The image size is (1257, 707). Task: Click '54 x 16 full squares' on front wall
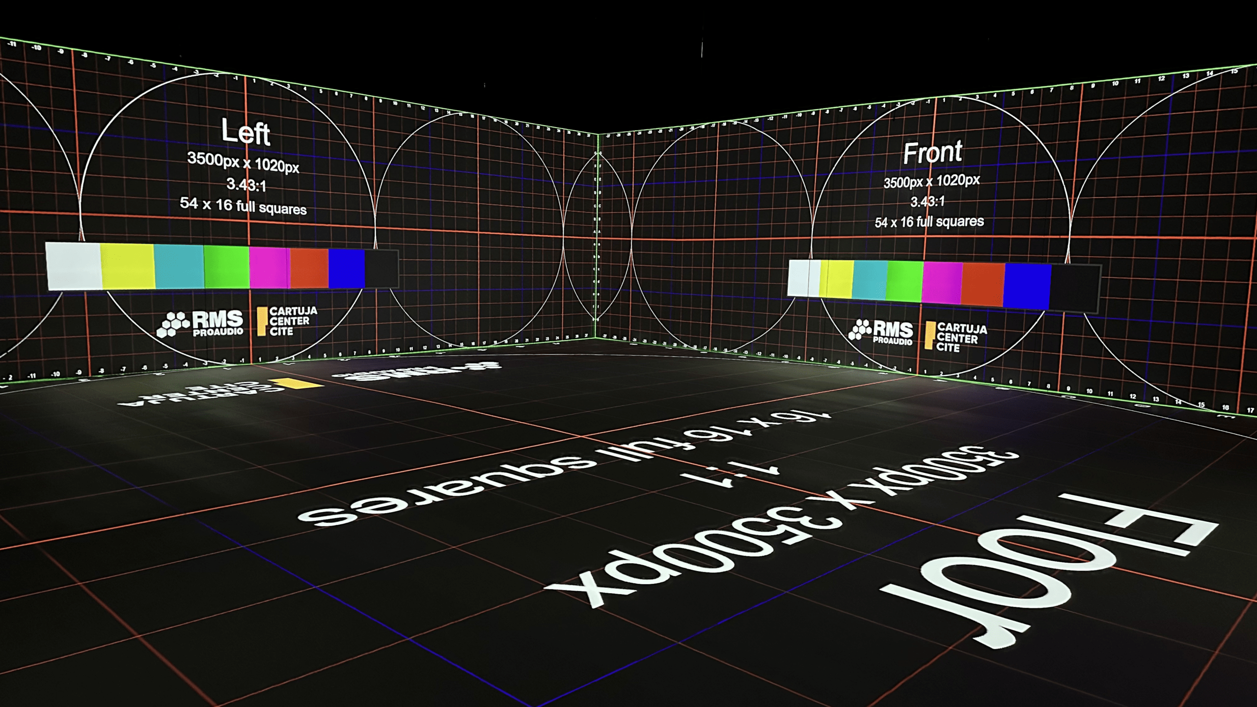[929, 222]
